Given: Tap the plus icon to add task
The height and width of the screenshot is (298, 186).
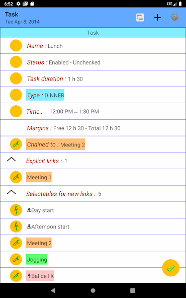Looking at the screenshot, I should [157, 18].
